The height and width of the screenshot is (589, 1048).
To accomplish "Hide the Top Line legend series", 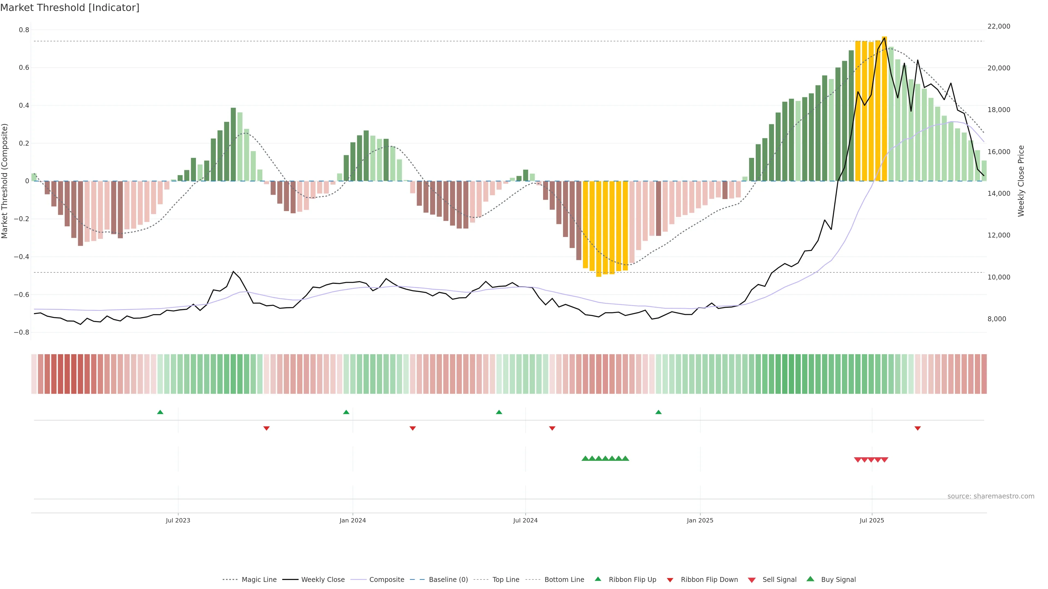I will (506, 580).
